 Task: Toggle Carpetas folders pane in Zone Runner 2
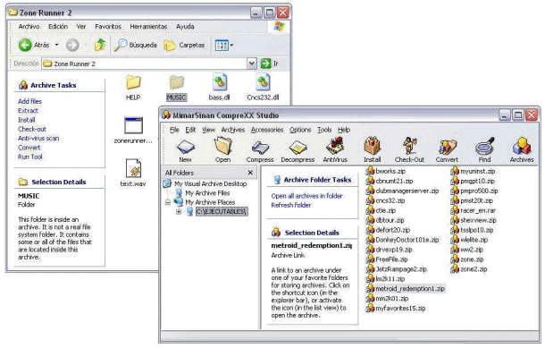point(184,45)
